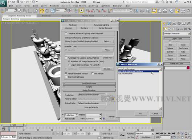Viewport: 192px width, 140px height.
Task: Click the Create Now button
Action: click(107, 58)
